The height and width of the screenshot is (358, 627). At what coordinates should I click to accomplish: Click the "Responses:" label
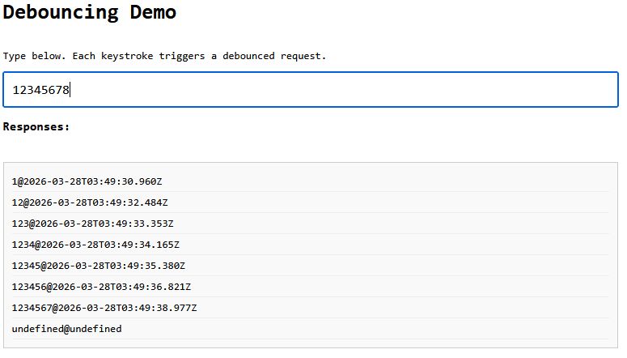coord(36,127)
